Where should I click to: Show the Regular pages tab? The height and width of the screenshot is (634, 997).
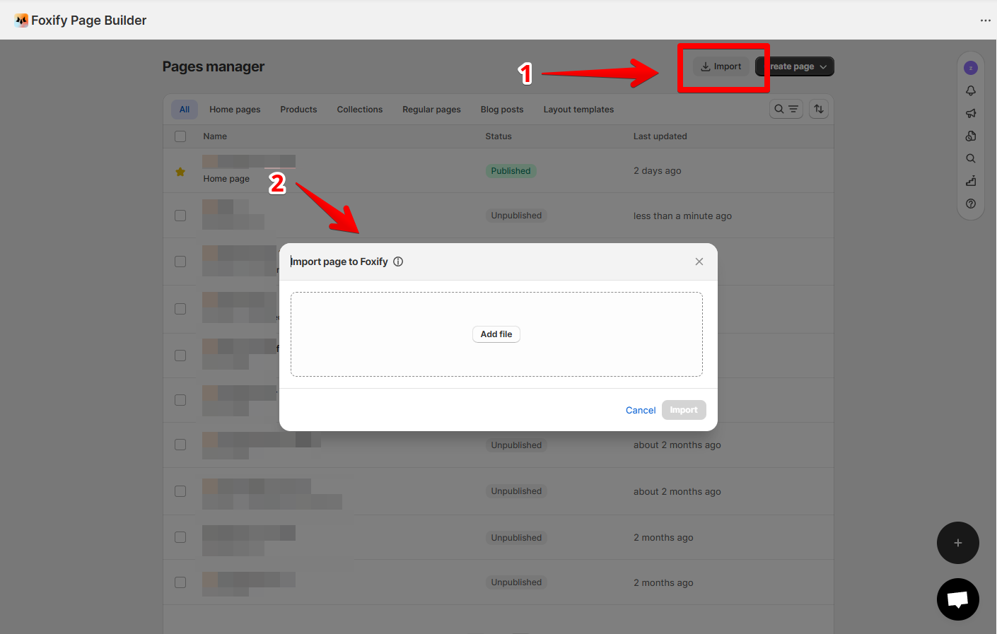(x=431, y=110)
